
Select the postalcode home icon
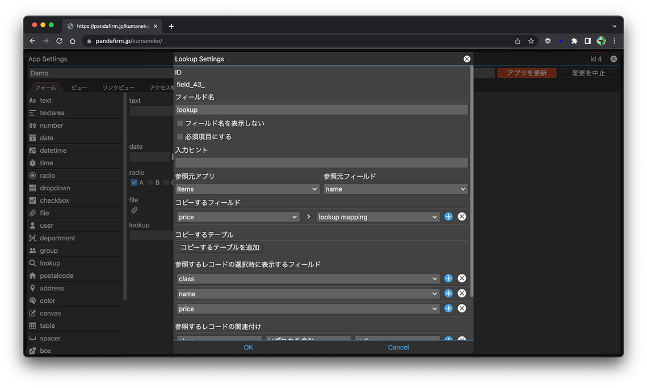click(x=33, y=276)
